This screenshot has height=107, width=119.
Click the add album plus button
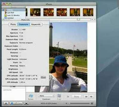(6, 103)
